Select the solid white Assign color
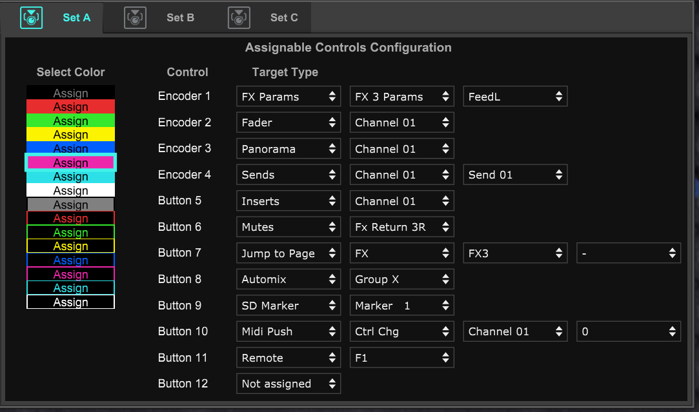The width and height of the screenshot is (699, 412). coord(70,190)
